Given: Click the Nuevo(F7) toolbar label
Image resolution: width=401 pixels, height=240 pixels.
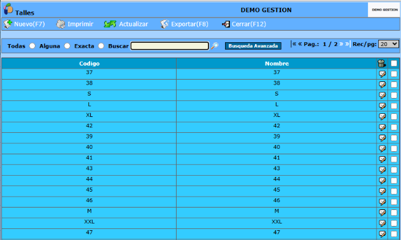Looking at the screenshot, I should click(29, 24).
